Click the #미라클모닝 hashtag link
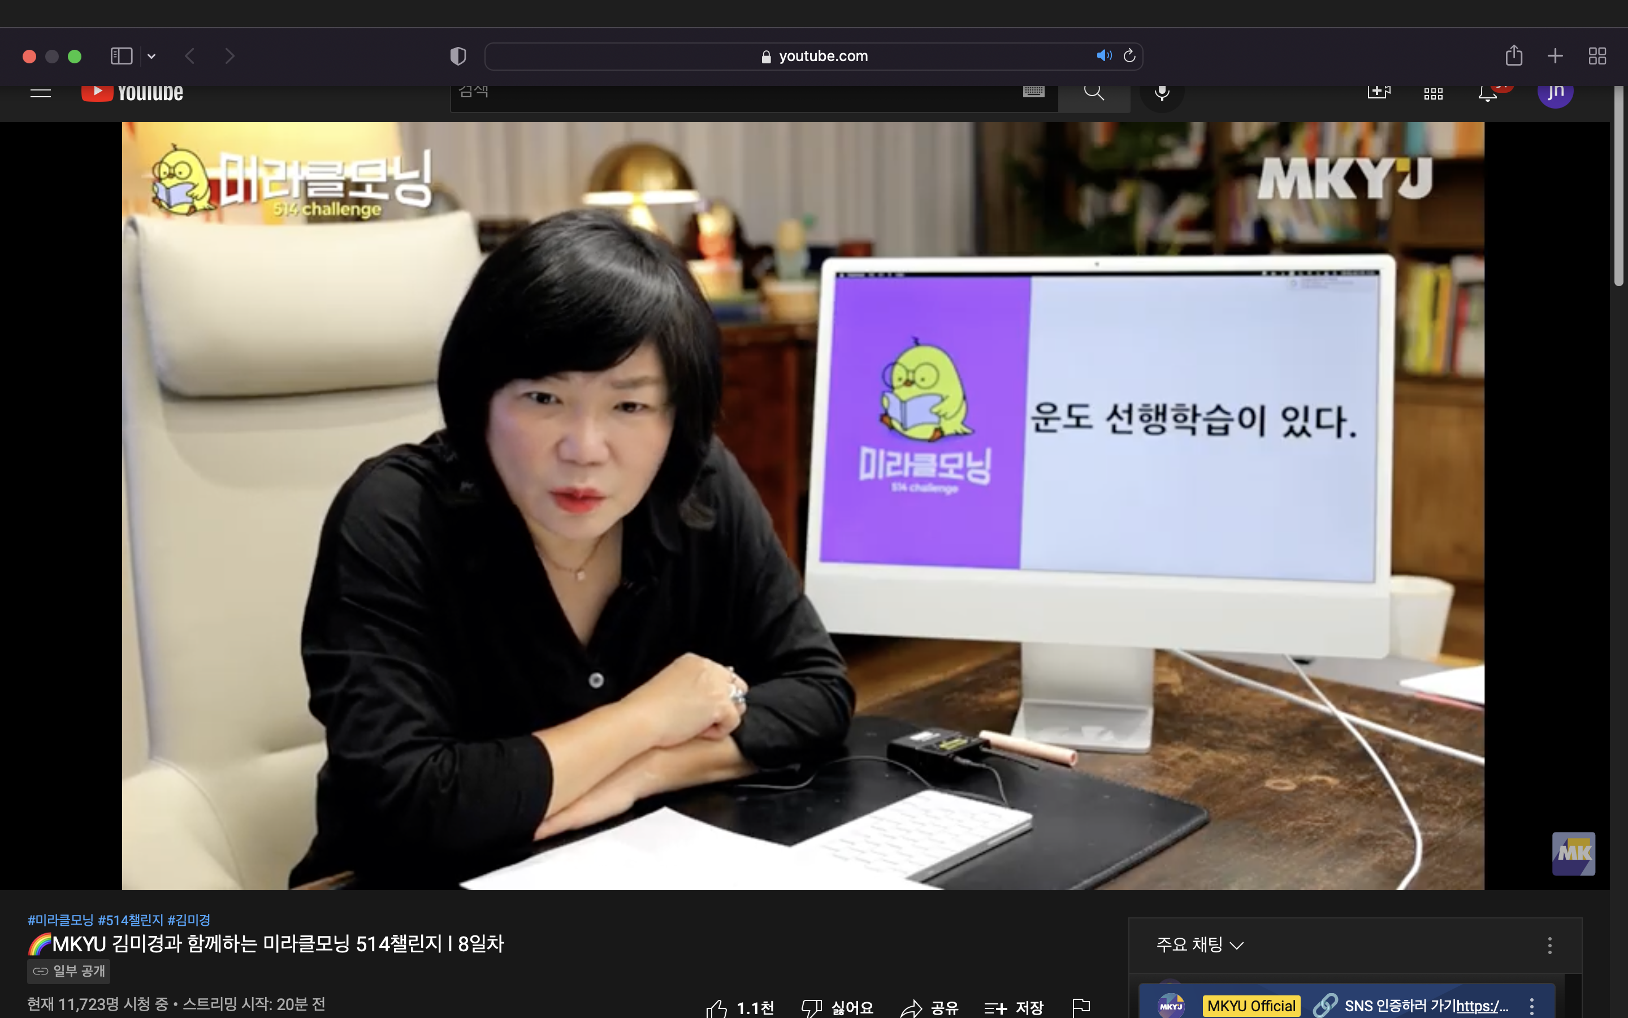 [x=60, y=920]
